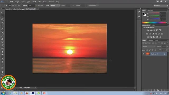Pick the Eyedropper tool
The image size is (169, 95).
[2, 29]
